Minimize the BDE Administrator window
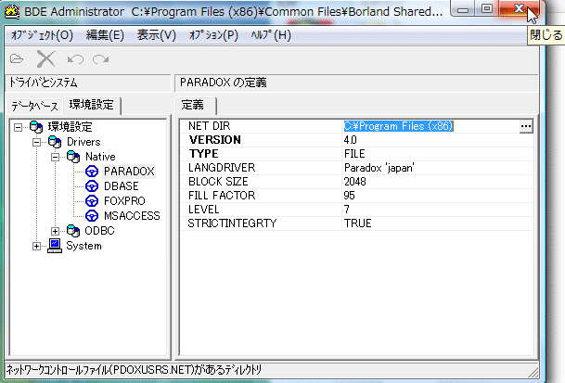 [463, 9]
